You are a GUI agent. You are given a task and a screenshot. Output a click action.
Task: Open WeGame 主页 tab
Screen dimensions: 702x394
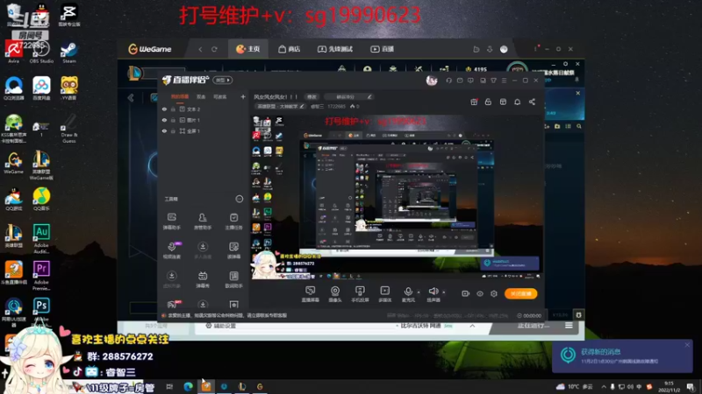pyautogui.click(x=248, y=49)
